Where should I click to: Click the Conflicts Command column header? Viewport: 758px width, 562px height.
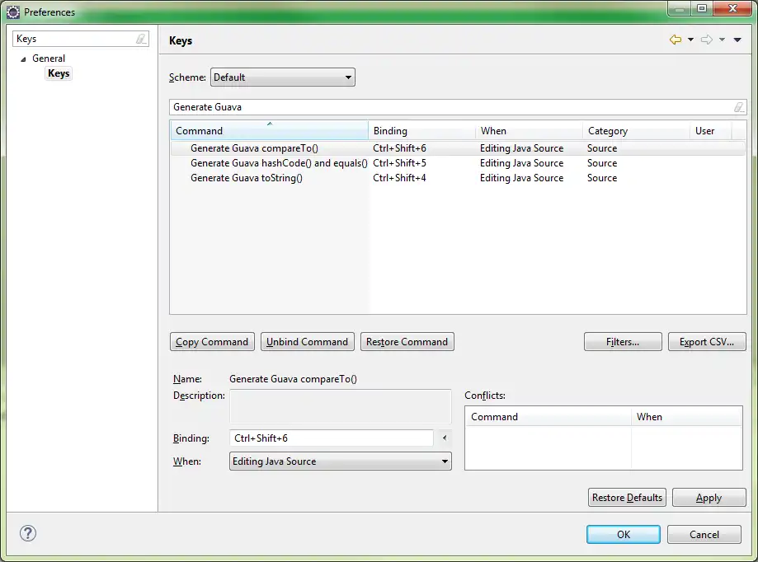548,417
